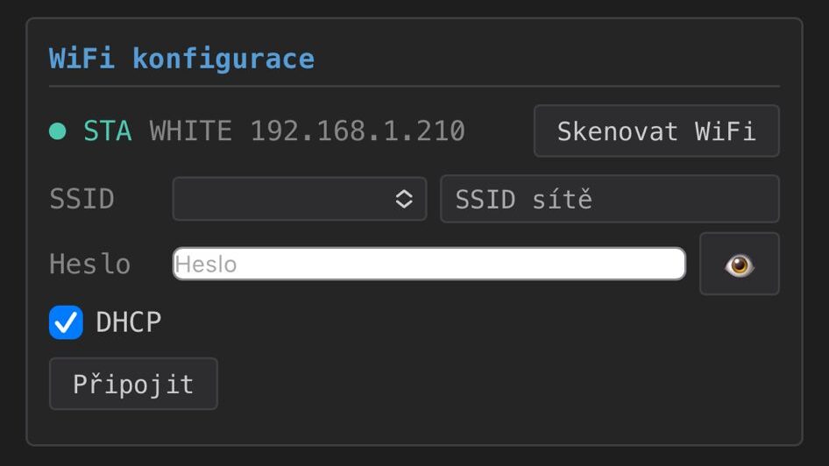829x466 pixels.
Task: Disable the DHCP checkbox
Action: pos(66,322)
